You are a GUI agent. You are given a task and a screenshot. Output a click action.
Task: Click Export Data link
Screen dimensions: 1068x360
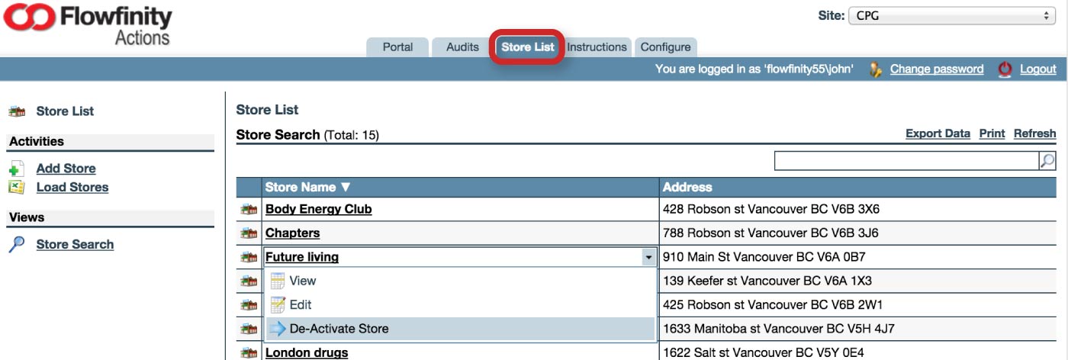coord(938,133)
